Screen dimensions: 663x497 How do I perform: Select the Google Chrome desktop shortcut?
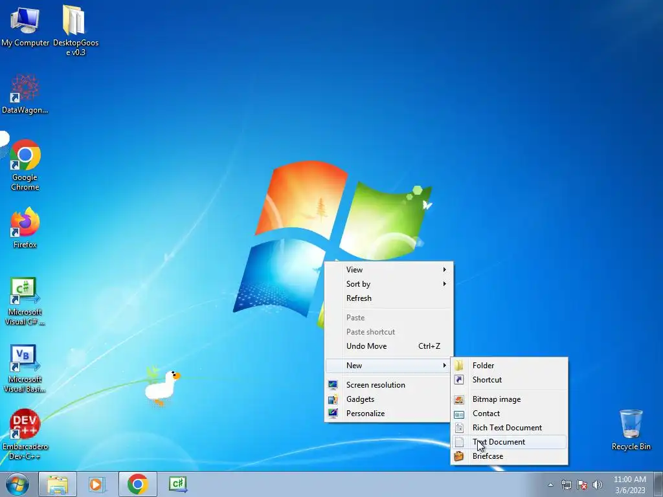(x=25, y=165)
